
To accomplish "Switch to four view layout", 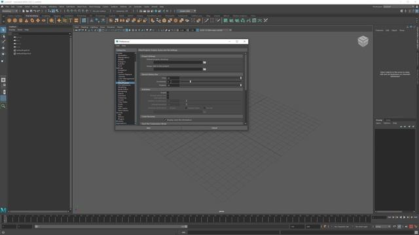I will [3, 86].
